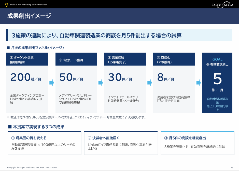Click 自動車関連製造業 売上100億円以上 text
Viewport: 239px width, 171px height.
217,104
